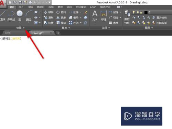Toggle layer 0 freeze sun icon
The image size is (172, 129).
tap(138, 12)
